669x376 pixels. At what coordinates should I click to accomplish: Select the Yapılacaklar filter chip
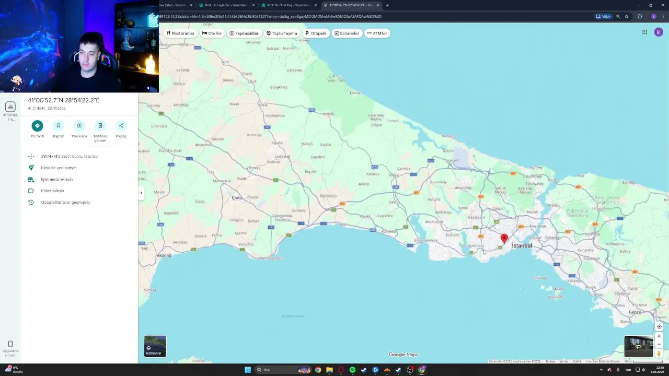[x=244, y=33]
